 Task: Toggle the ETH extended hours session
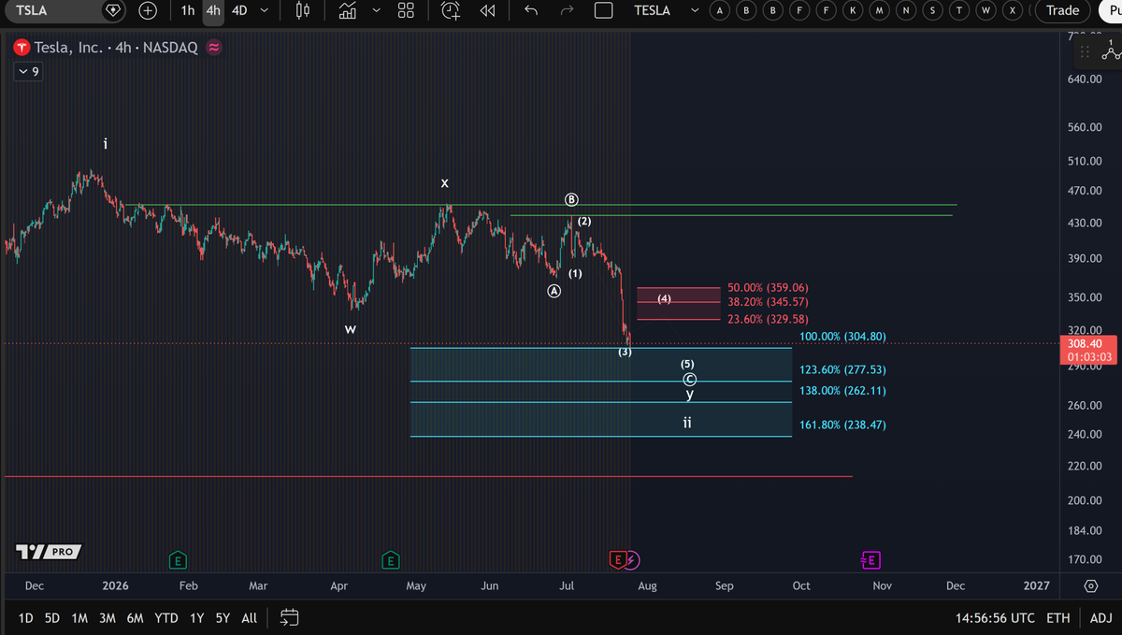tap(1057, 617)
